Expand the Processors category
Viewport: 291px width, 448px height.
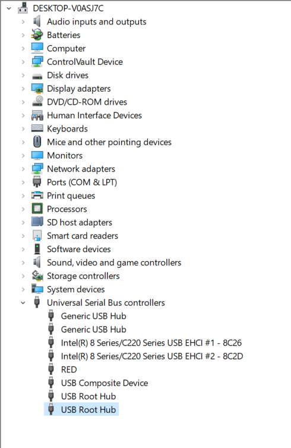tap(23, 209)
